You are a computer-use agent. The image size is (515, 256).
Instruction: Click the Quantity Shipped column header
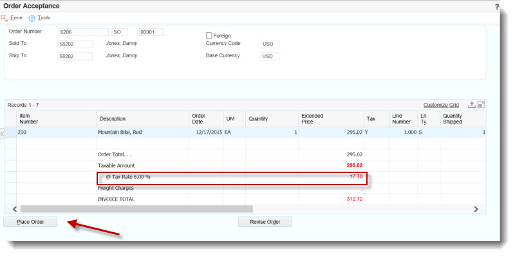click(x=463, y=119)
